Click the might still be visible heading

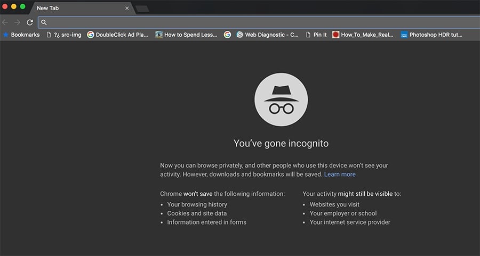(x=365, y=194)
